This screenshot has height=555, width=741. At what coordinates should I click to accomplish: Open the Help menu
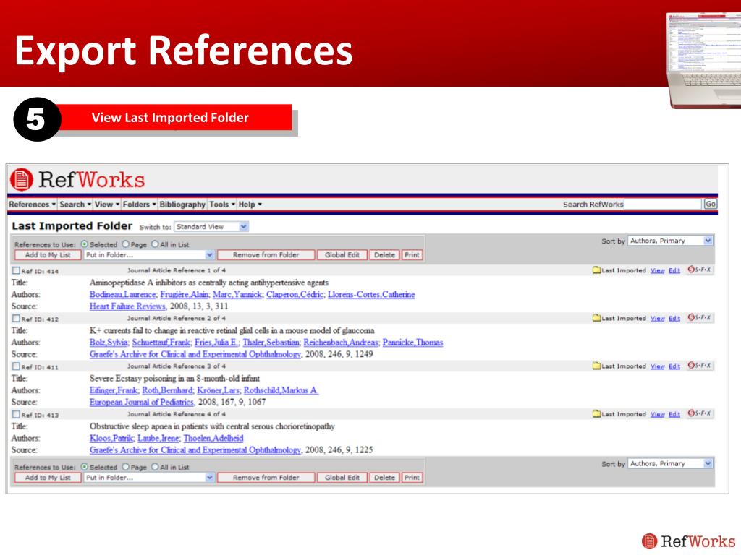click(250, 205)
